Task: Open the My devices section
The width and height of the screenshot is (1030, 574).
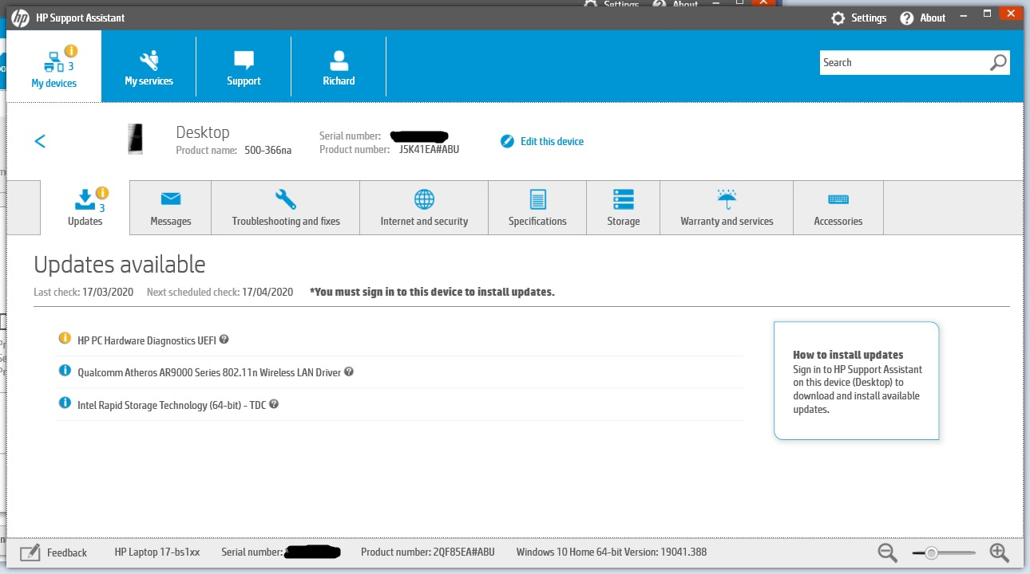Action: 54,66
